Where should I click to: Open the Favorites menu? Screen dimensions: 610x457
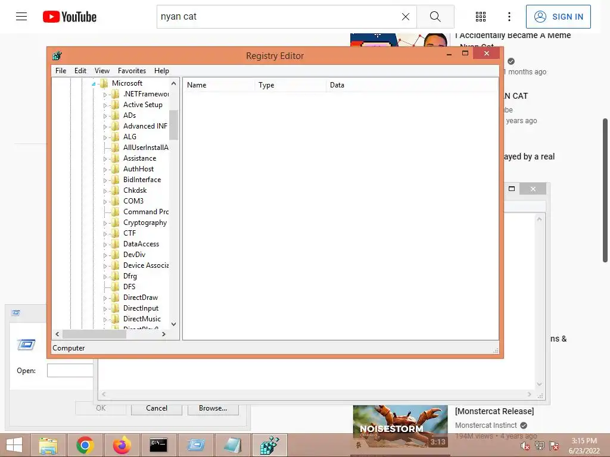pyautogui.click(x=132, y=71)
